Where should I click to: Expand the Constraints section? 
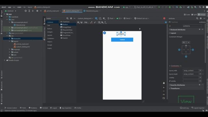pyautogui.click(x=170, y=66)
